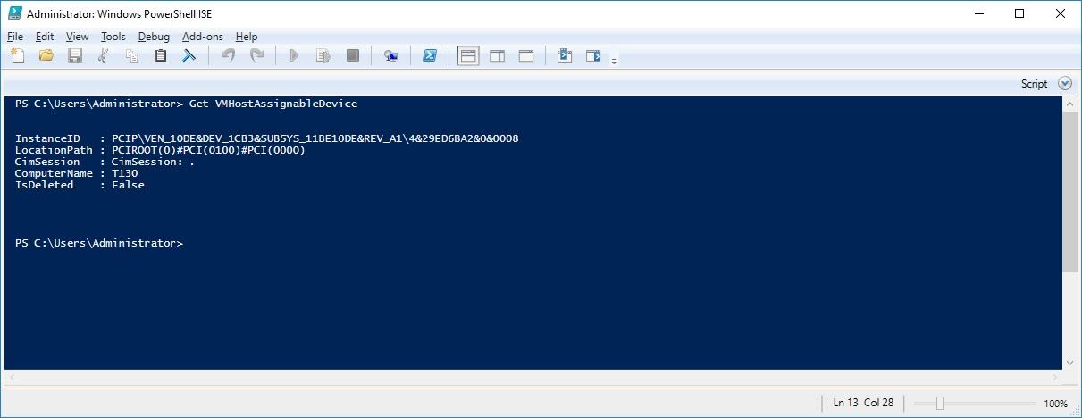Open the File menu
This screenshot has width=1082, height=418.
[x=15, y=37]
